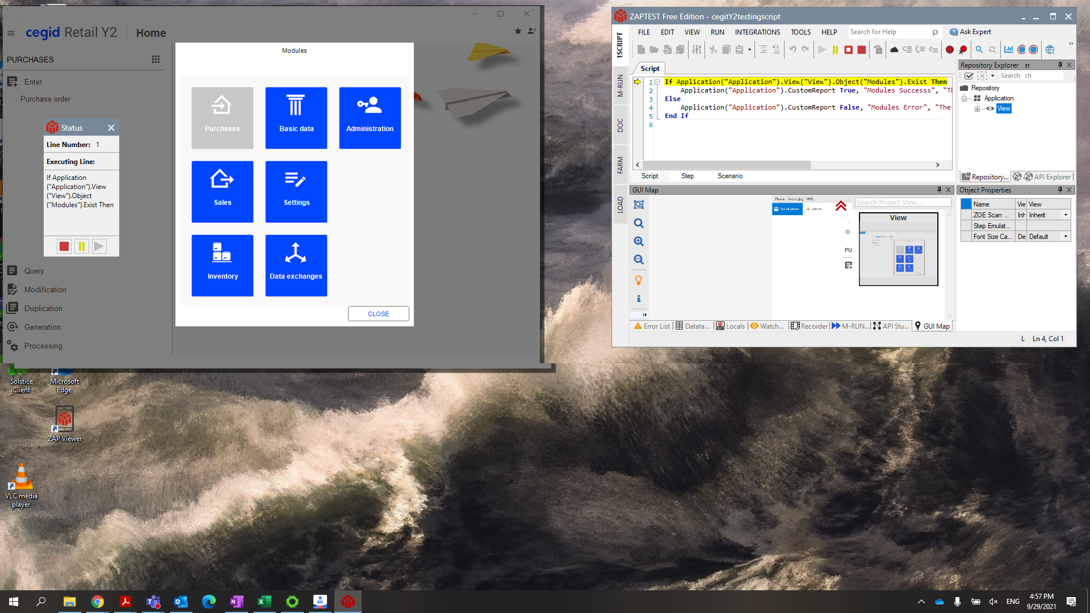
Task: Select Modification in cegid sidebar
Action: 45,289
